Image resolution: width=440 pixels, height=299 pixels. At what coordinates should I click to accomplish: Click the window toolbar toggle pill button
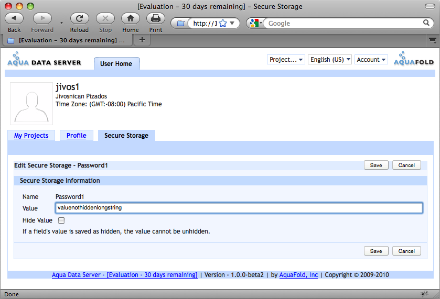[x=430, y=6]
